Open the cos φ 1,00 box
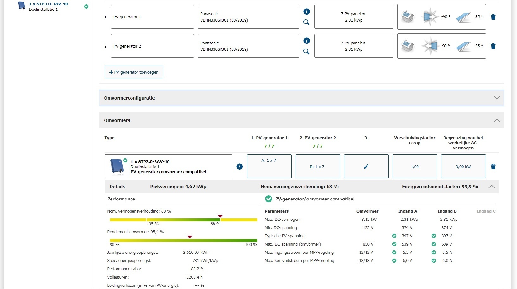Screen dimensions: 517x289 (x=414, y=167)
